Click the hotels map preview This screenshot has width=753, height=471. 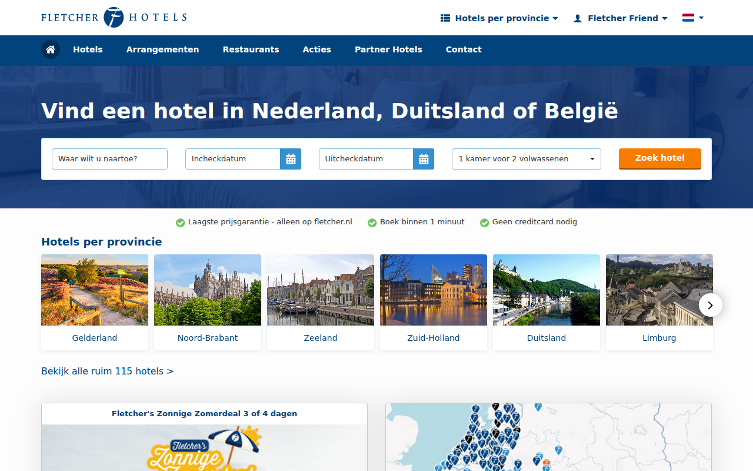(548, 437)
